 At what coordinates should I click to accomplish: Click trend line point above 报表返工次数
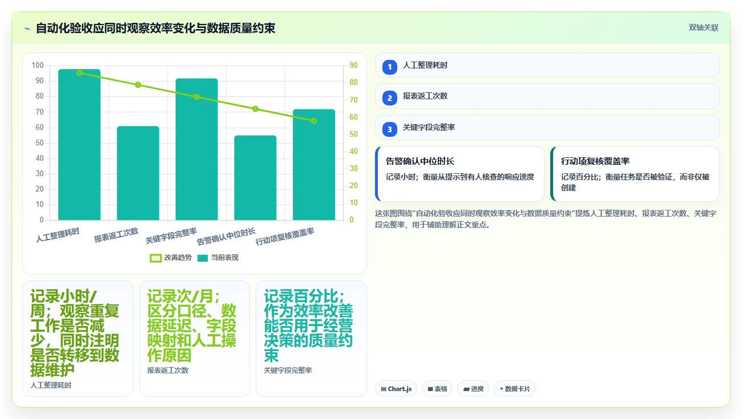[138, 85]
